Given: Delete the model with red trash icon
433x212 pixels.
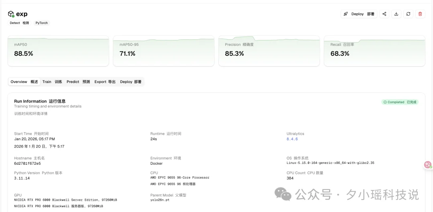Looking at the screenshot, I should click(420, 14).
